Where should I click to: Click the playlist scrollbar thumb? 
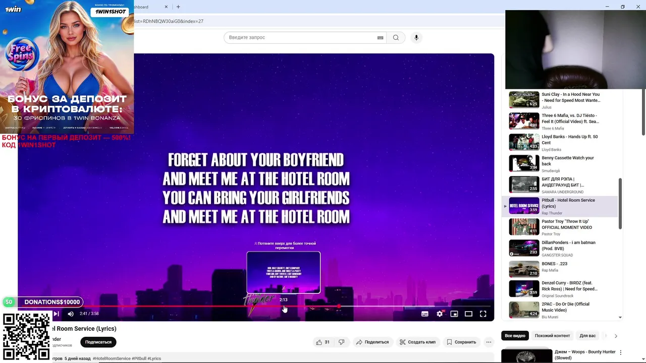620,204
